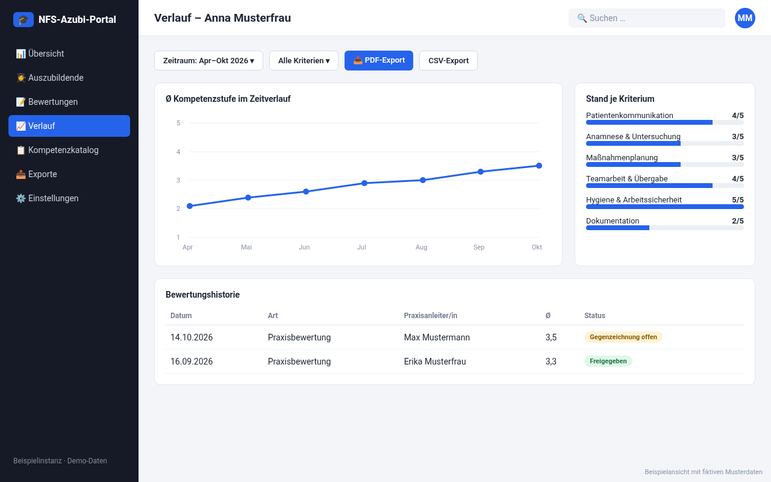This screenshot has height=482, width=771.
Task: Click the Freigegeben status badge
Action: coord(608,361)
